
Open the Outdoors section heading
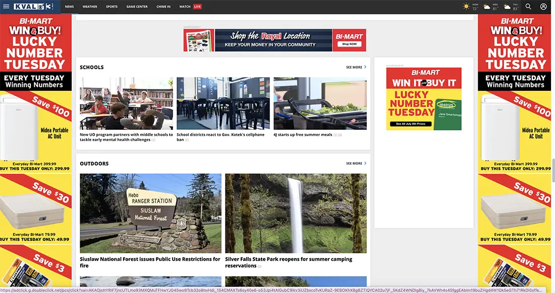[94, 163]
